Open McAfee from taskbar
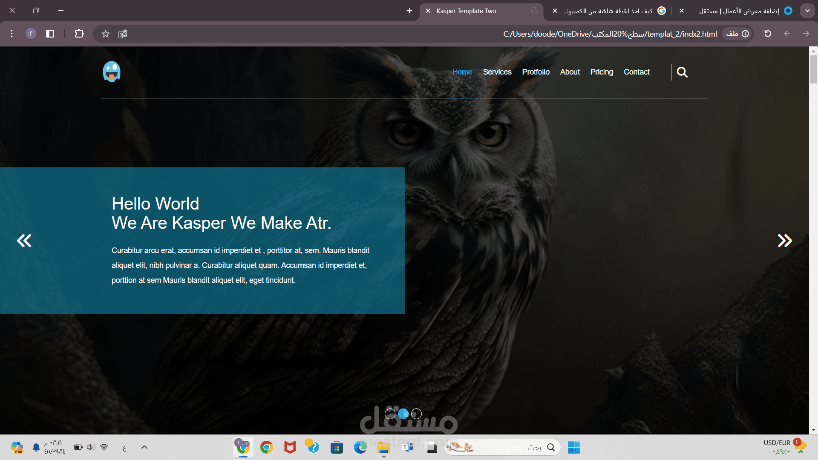The width and height of the screenshot is (818, 460). [x=290, y=447]
